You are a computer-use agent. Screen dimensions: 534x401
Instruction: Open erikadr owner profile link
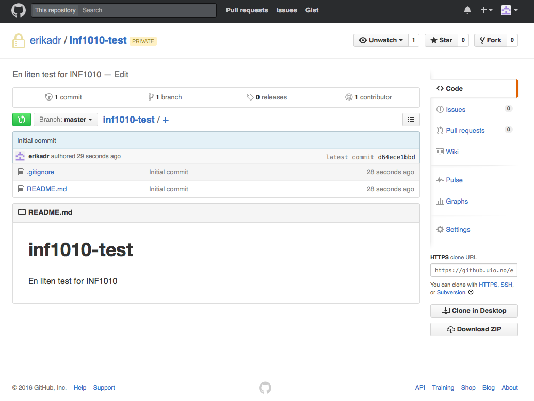click(45, 40)
